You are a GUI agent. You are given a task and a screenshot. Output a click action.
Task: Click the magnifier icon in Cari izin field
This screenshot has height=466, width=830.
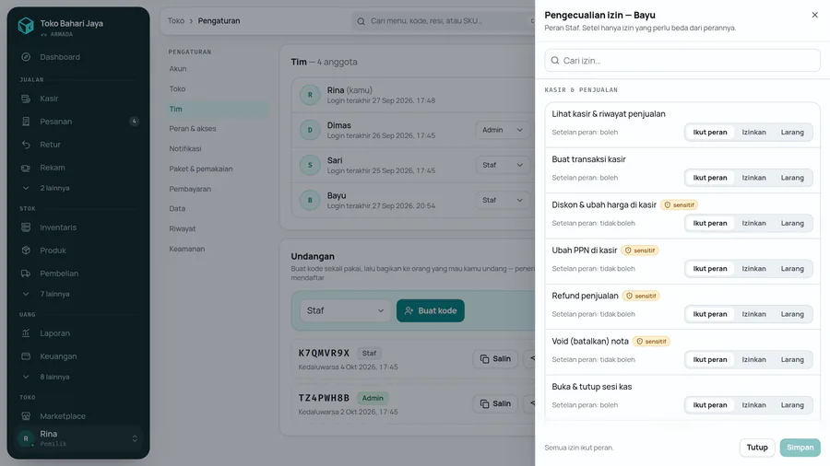point(555,61)
